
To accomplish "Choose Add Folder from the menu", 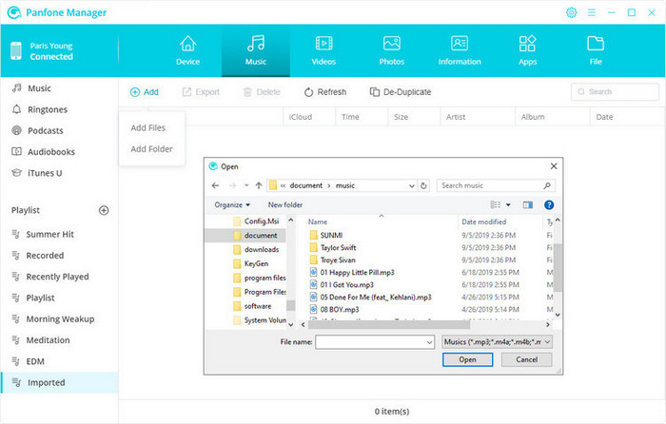I will point(151,149).
